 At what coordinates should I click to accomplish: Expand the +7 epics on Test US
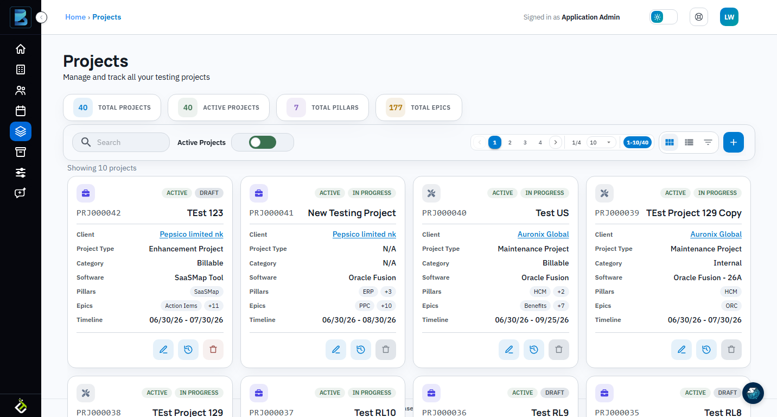pyautogui.click(x=561, y=306)
